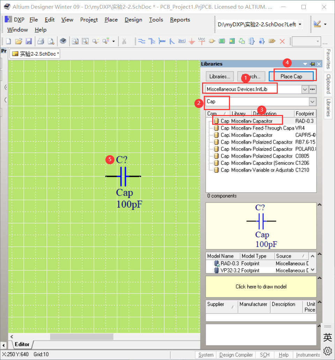Select the Place Wire tool

(x=142, y=41)
